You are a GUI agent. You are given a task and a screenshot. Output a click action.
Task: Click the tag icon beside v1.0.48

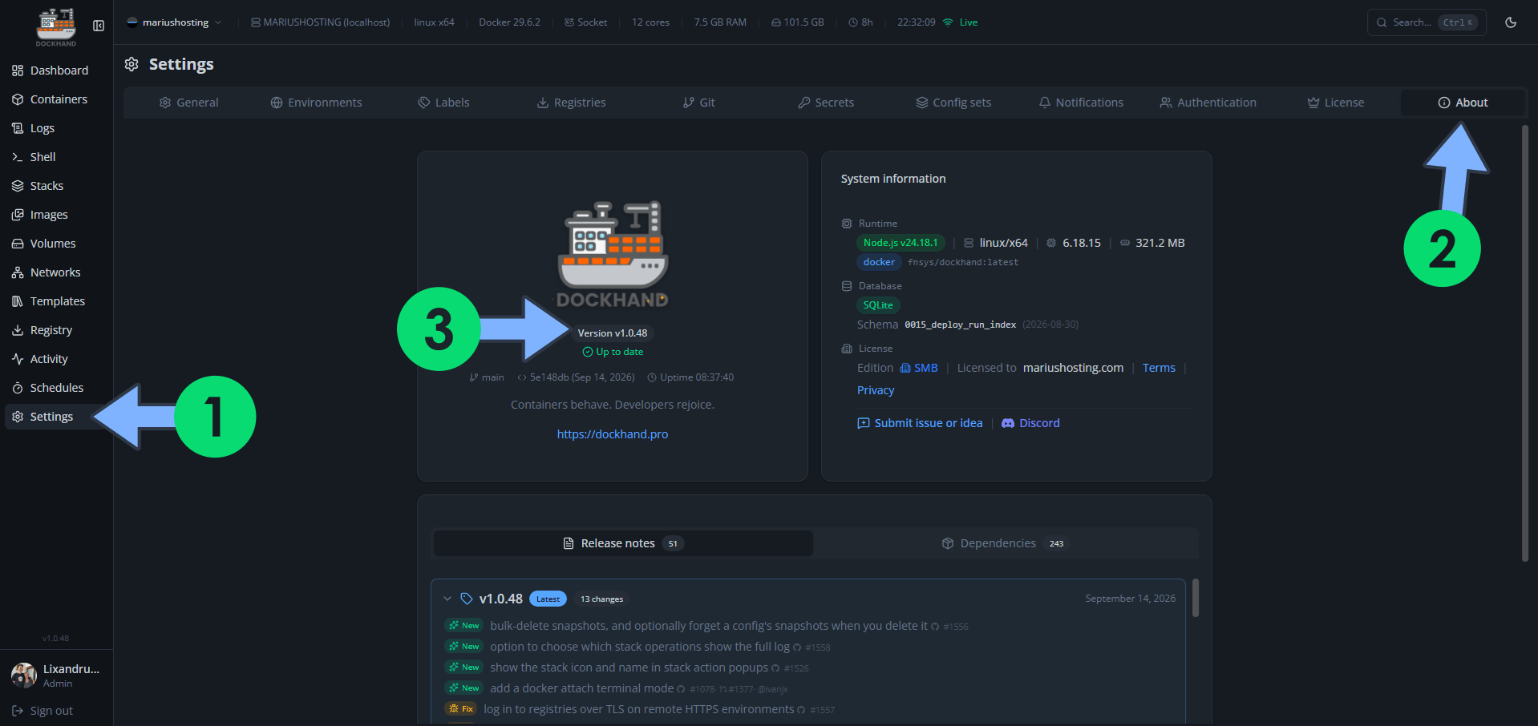coord(467,599)
